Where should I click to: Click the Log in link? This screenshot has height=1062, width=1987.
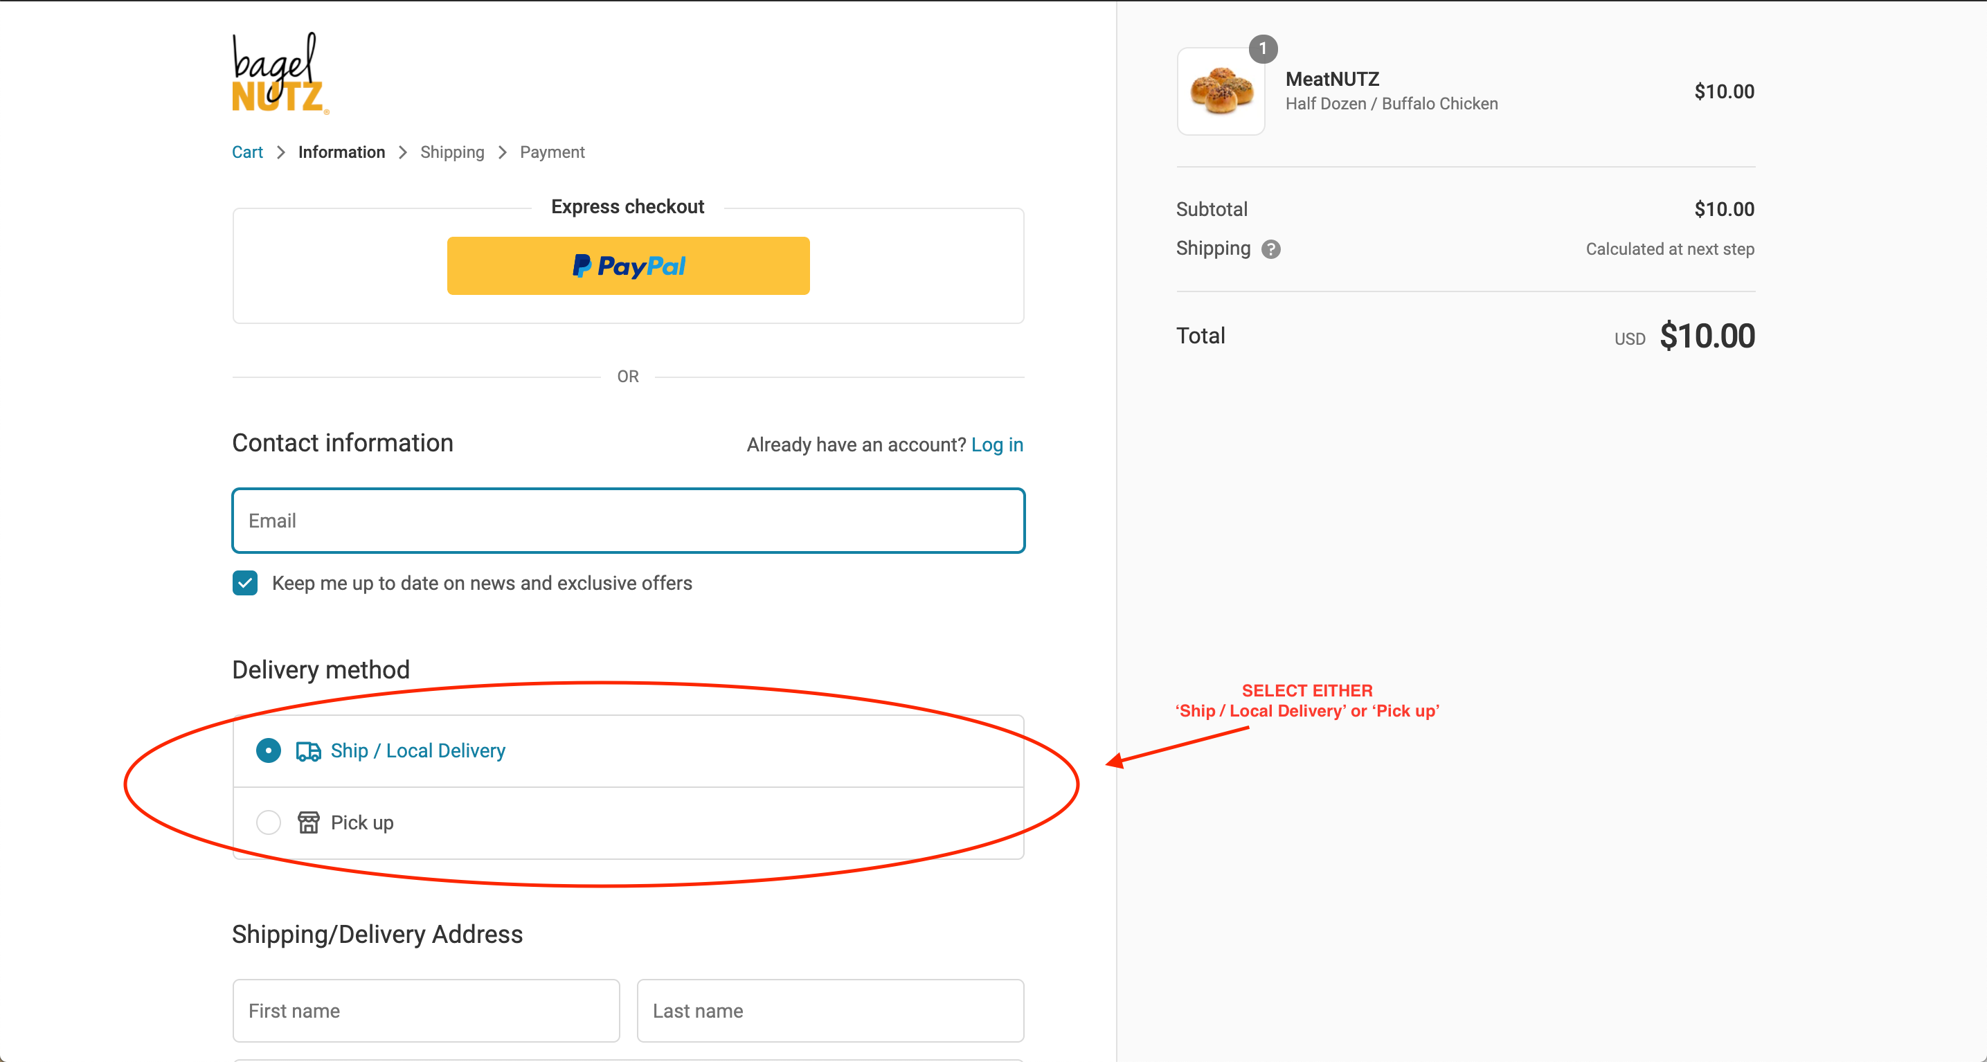996,445
